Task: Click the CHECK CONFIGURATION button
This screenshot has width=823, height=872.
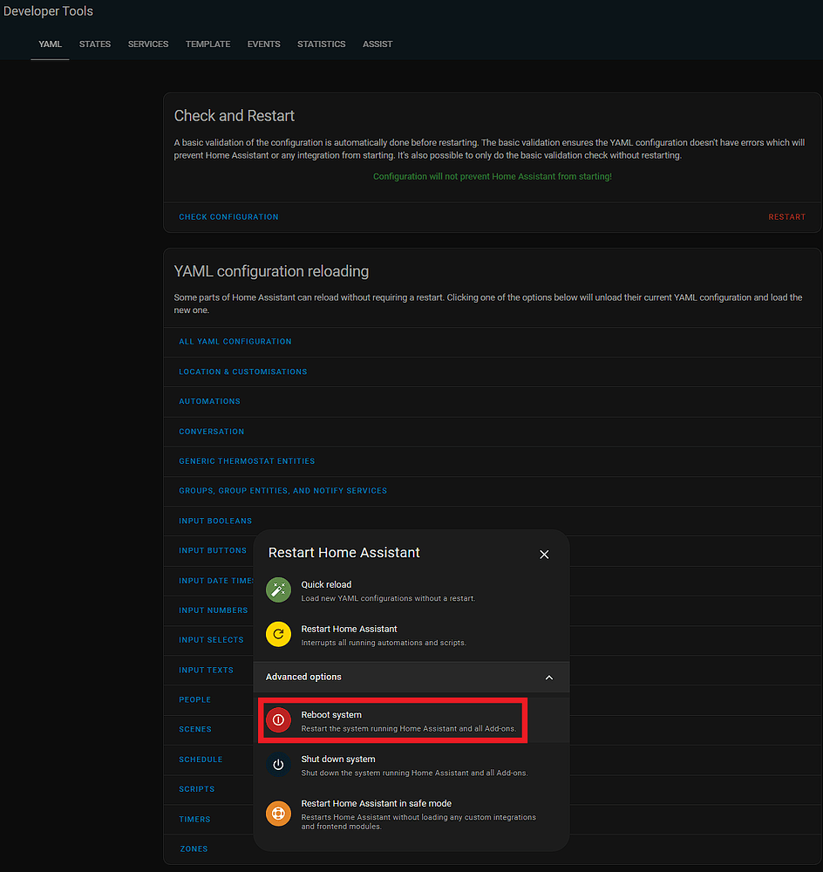Action: tap(228, 216)
